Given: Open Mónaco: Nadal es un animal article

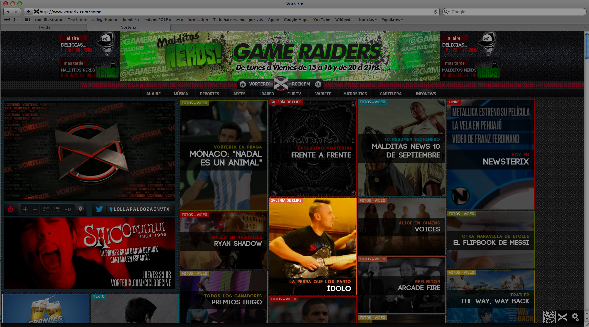Looking at the screenshot, I should point(224,155).
